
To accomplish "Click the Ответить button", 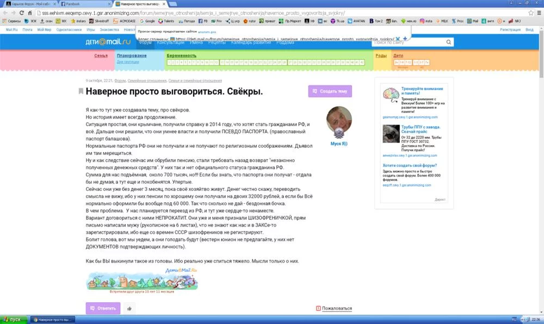I will (x=103, y=308).
